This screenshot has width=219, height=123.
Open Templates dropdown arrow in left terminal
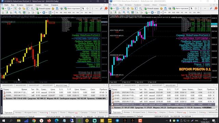53,13
